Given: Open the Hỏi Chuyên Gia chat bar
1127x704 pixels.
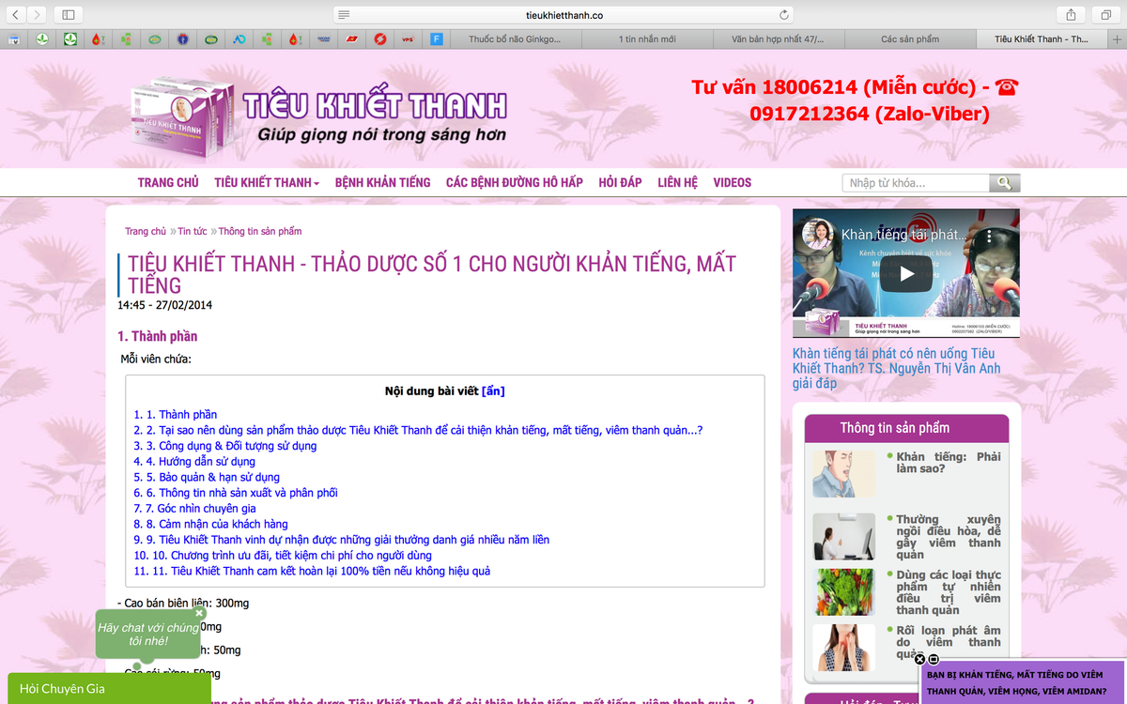Looking at the screenshot, I should tap(109, 688).
